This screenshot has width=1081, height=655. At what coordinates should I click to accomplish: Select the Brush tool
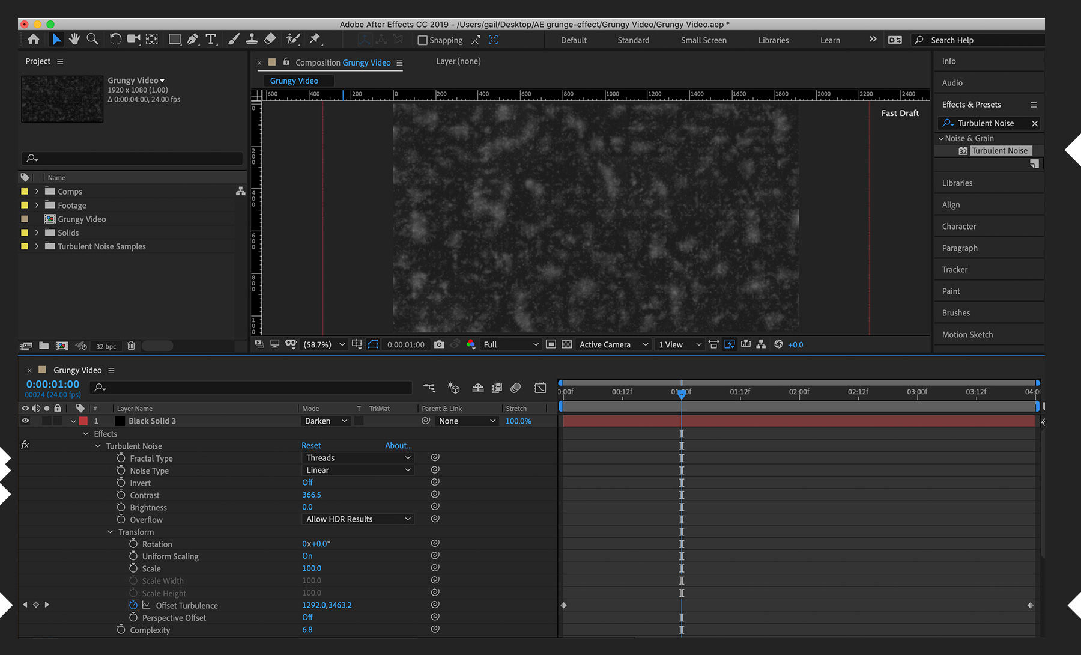[x=233, y=39]
